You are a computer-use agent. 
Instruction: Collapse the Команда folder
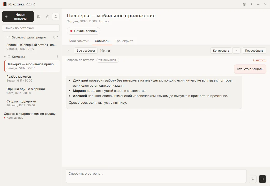coord(5,56)
